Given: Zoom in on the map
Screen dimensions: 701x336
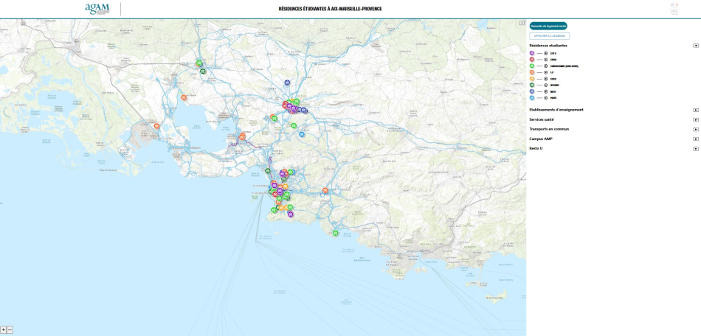Looking at the screenshot, I should click(4, 330).
